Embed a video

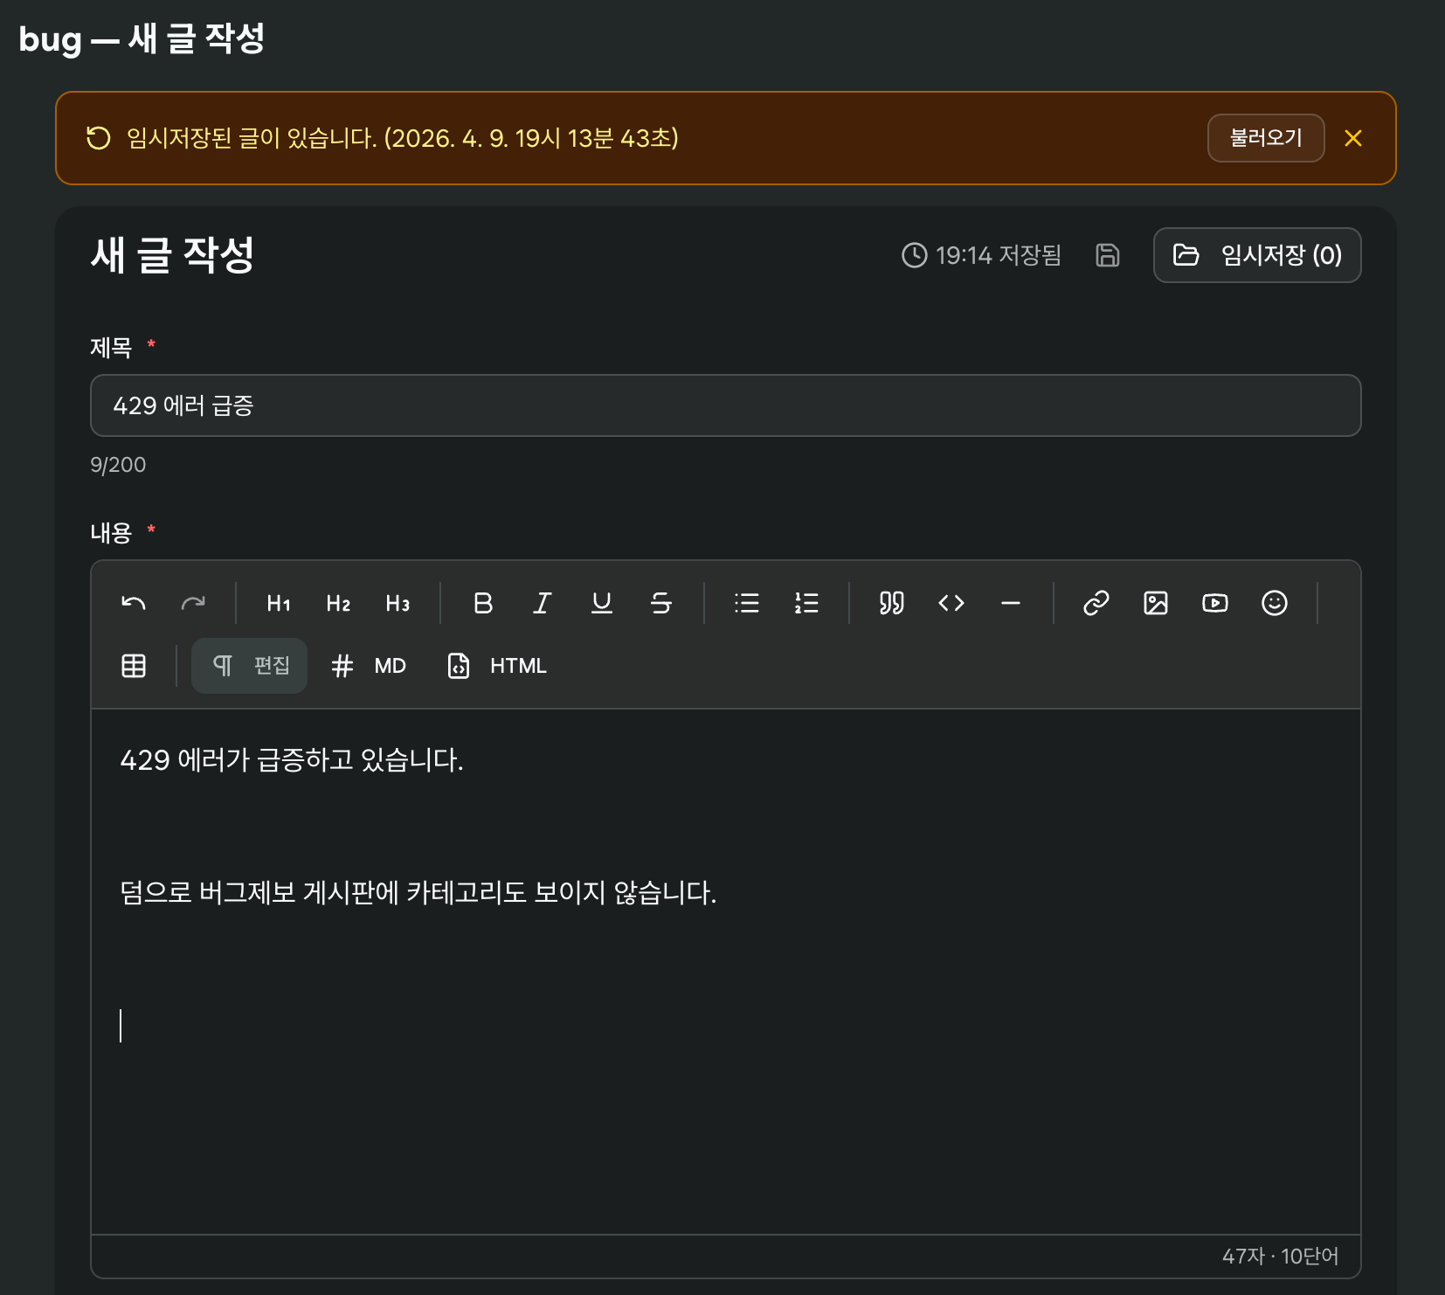click(1215, 603)
